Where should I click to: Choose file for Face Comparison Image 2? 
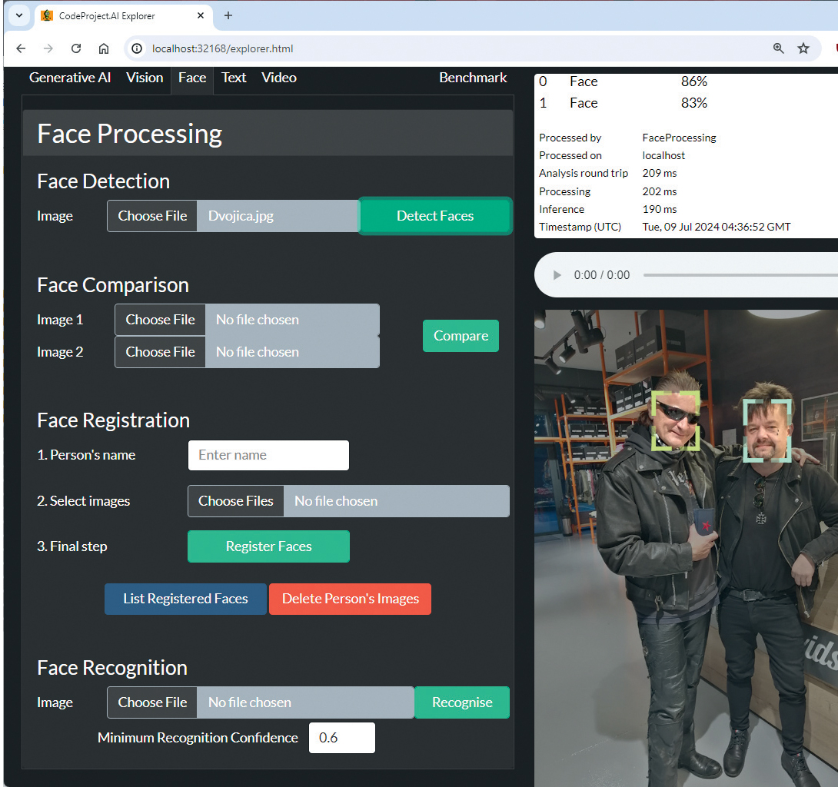(x=161, y=352)
